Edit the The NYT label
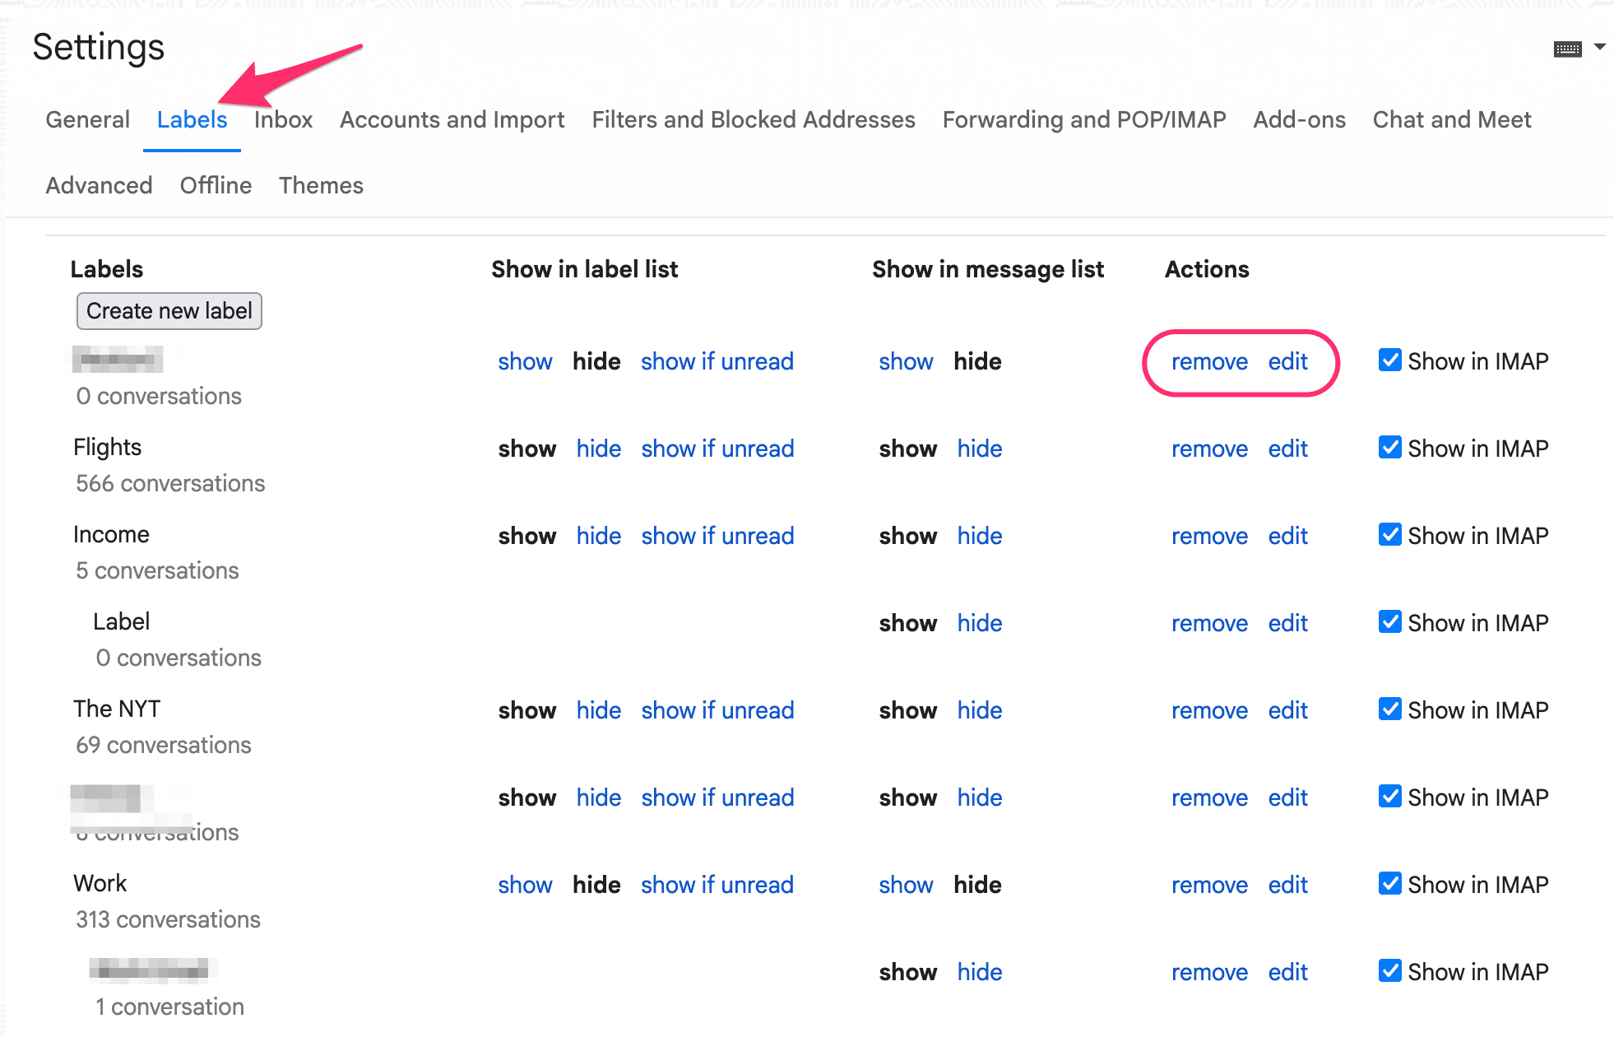This screenshot has width=1614, height=1037. click(x=1287, y=709)
